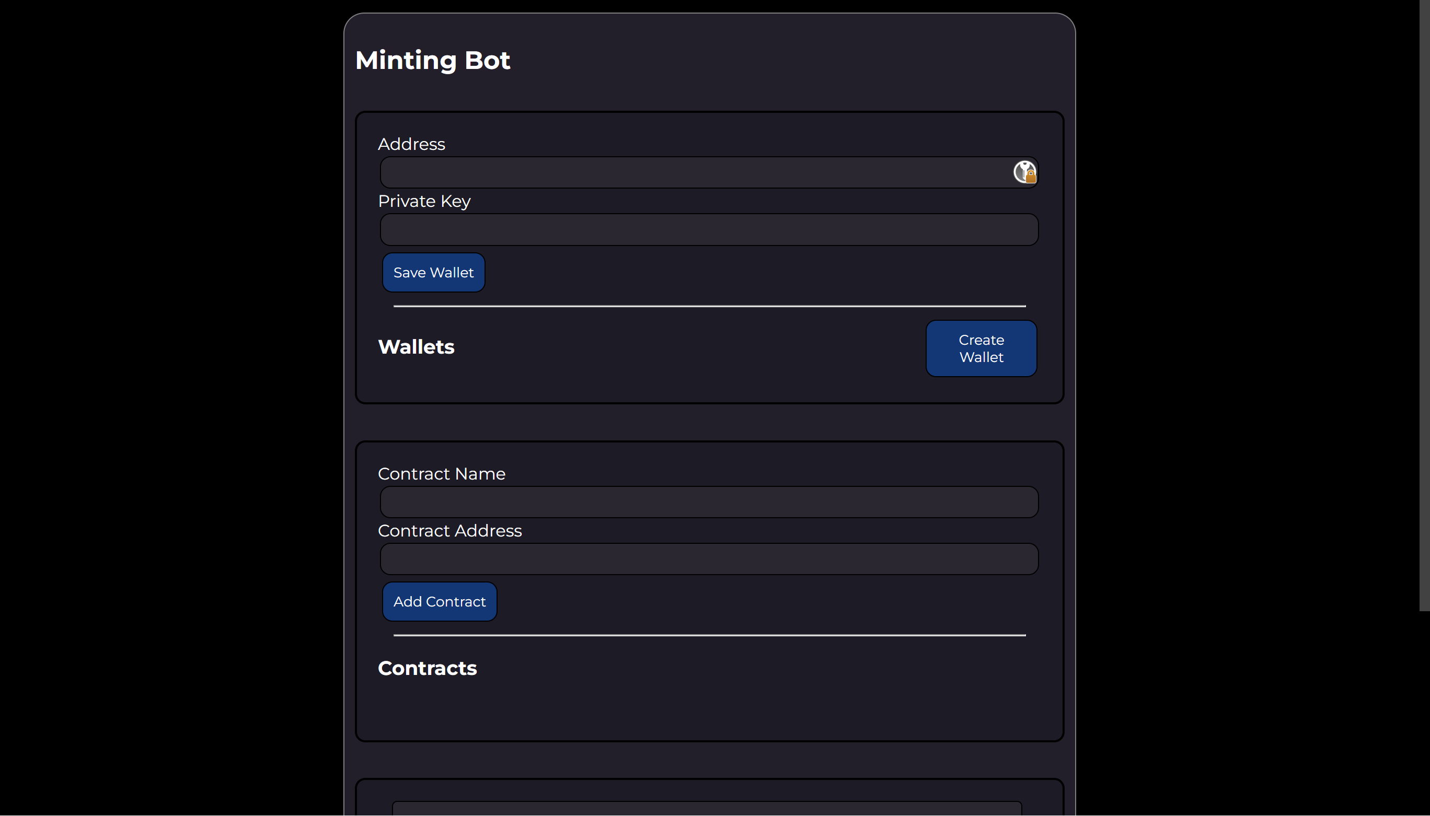
Task: Click the Contract Address text box
Action: pos(708,559)
